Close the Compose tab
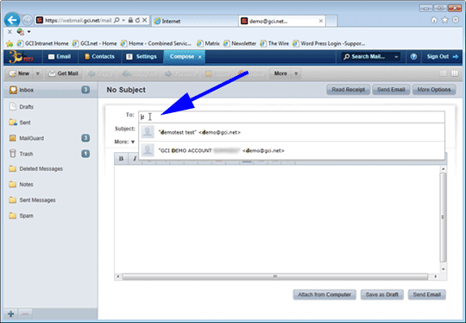This screenshot has height=323, width=466. pyautogui.click(x=200, y=57)
